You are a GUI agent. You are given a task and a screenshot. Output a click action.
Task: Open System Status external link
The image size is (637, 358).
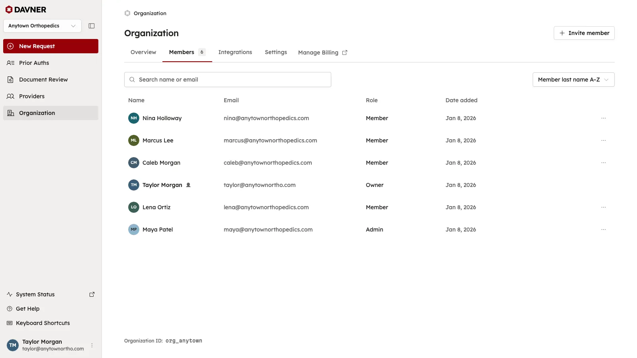coord(51,294)
